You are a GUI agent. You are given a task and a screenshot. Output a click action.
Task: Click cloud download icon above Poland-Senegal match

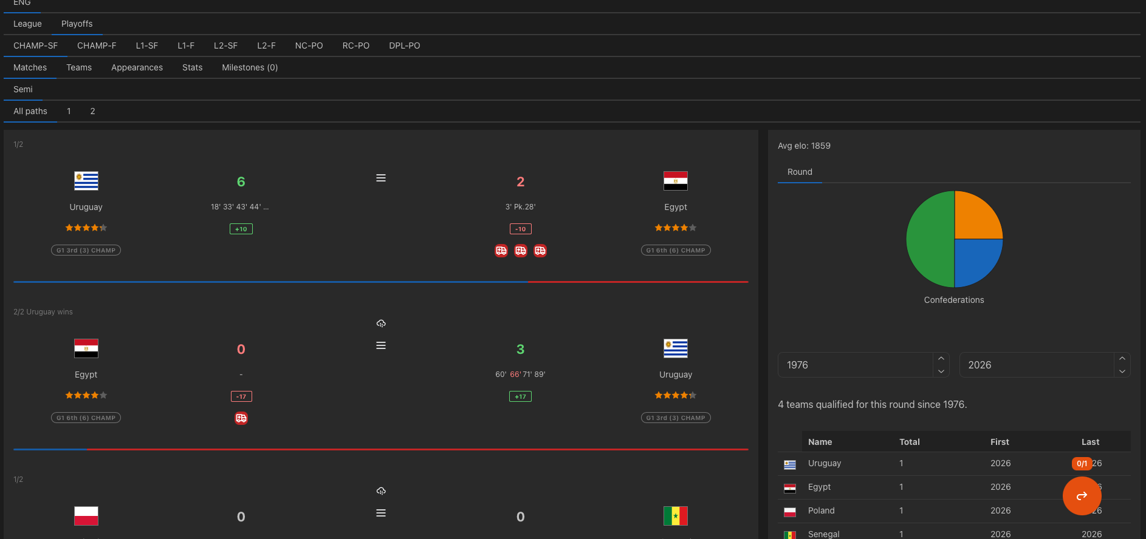tap(381, 491)
